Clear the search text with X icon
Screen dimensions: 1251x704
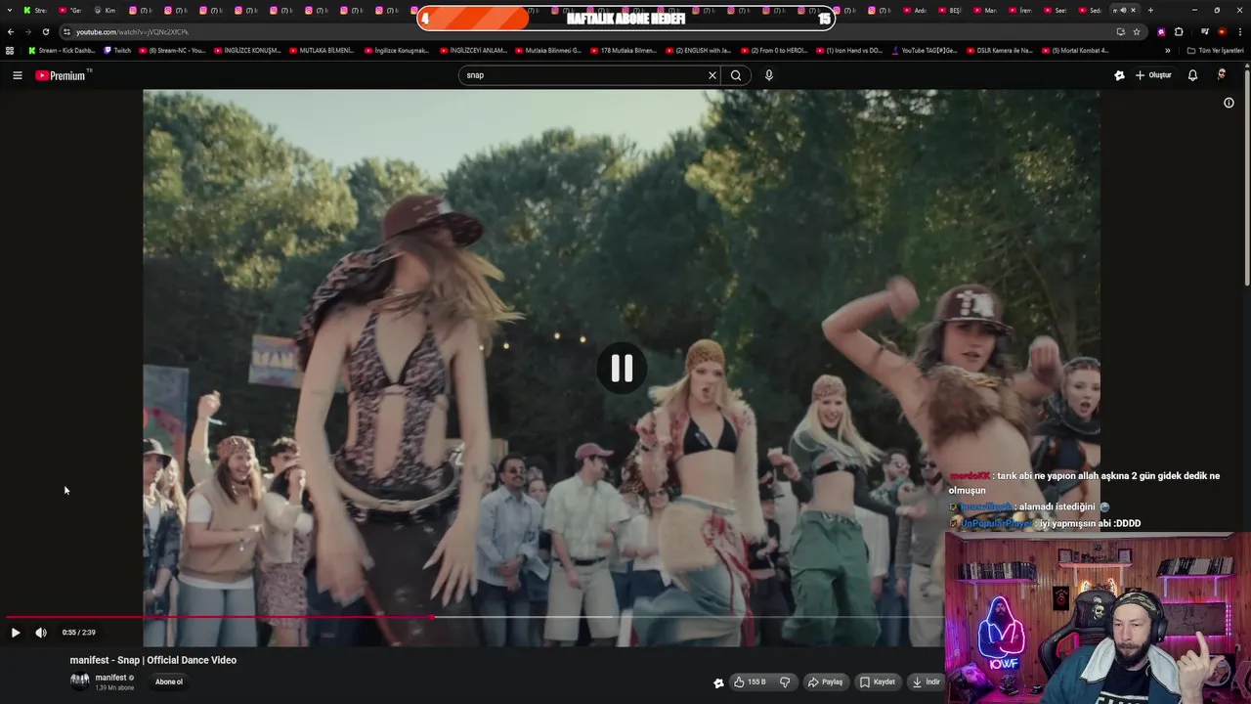click(x=712, y=75)
